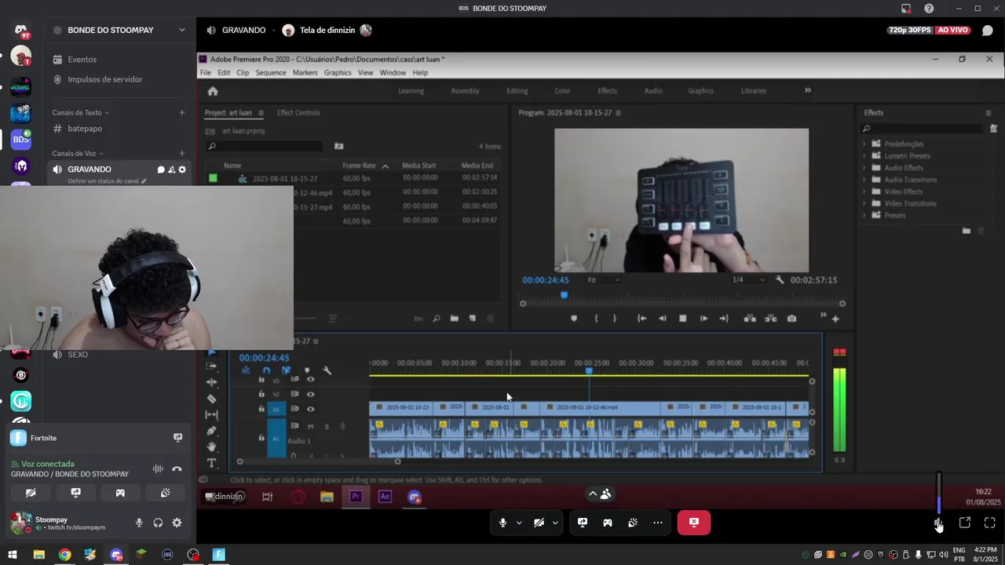Open soundboard from the voice panel
The image size is (1005, 565).
click(x=165, y=493)
